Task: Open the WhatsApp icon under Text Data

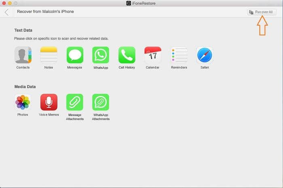Action: pyautogui.click(x=101, y=55)
